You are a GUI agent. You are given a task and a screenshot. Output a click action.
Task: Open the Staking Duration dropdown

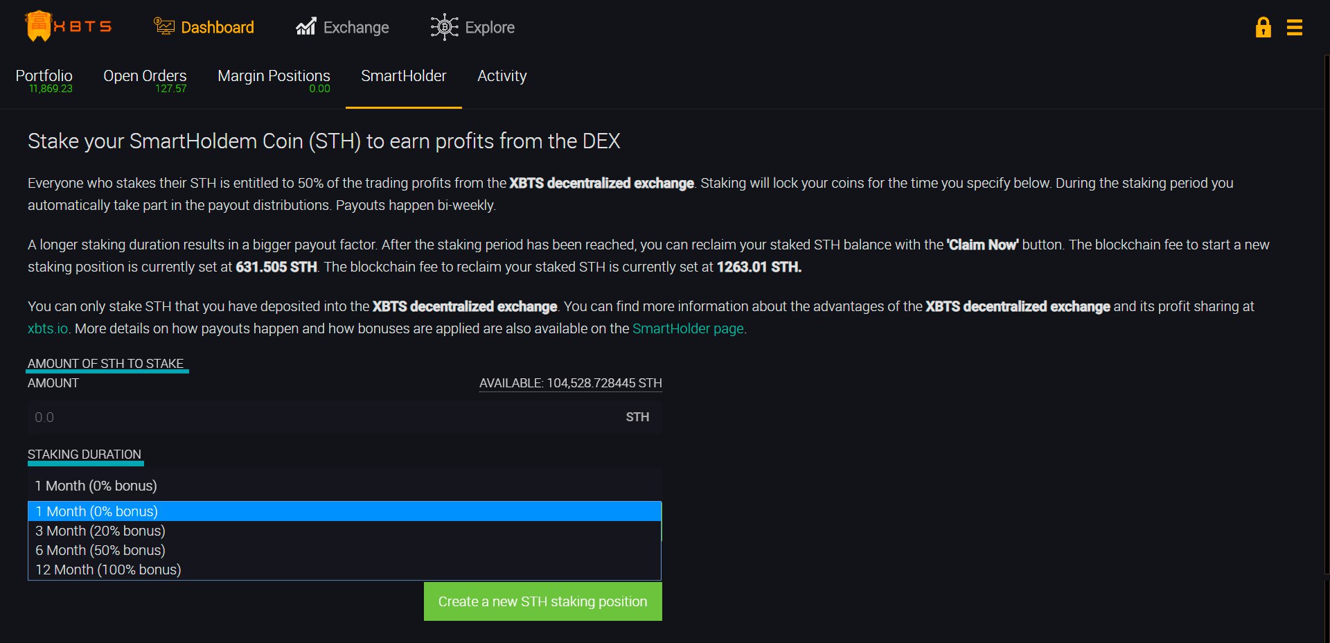point(344,486)
